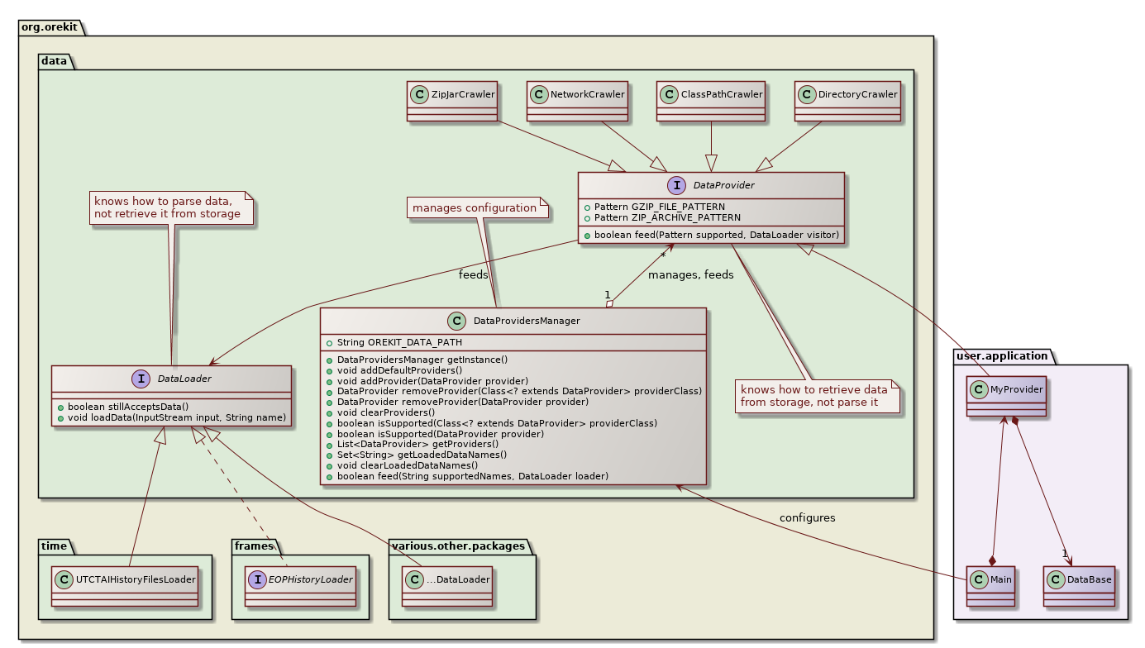Image resolution: width=1145 pixels, height=648 pixels.
Task: Click the 'configures' relationship label
Action: (807, 518)
